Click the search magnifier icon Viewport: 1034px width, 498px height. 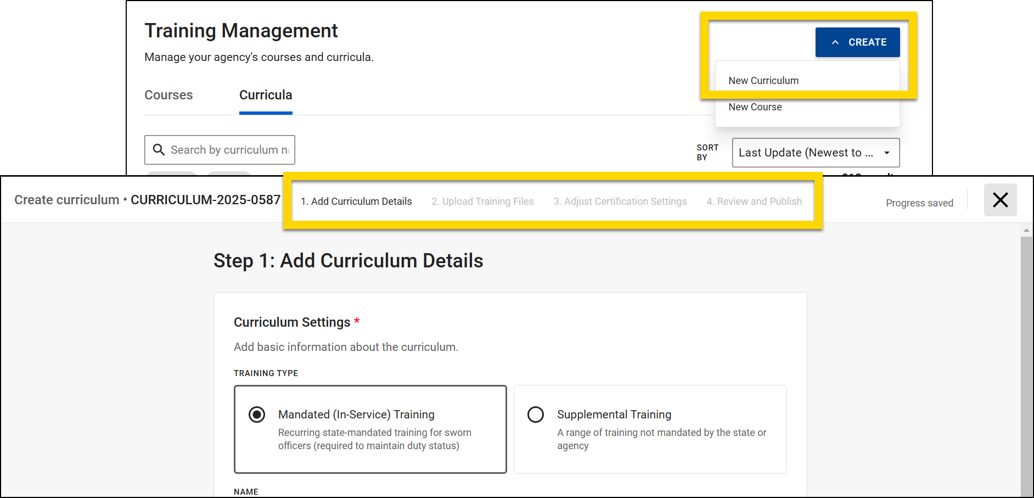159,149
